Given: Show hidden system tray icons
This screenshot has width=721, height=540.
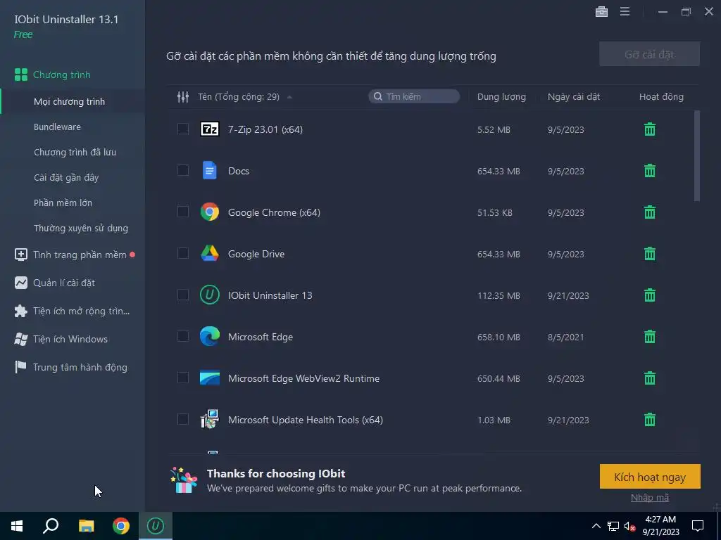Looking at the screenshot, I should pyautogui.click(x=596, y=526).
